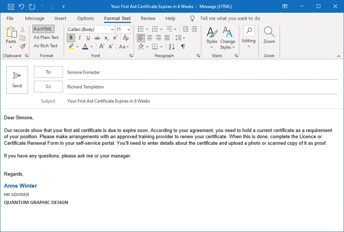Open the Review tab
Viewport: 344px width, 232px height.
point(148,19)
